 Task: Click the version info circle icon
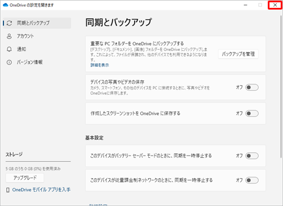click(9, 62)
